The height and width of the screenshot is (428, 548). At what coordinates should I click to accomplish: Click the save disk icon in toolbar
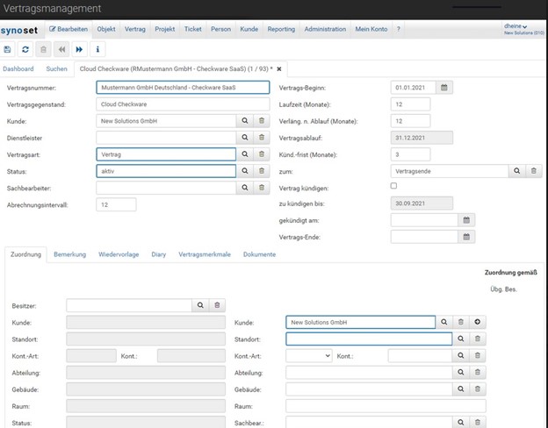click(x=8, y=49)
